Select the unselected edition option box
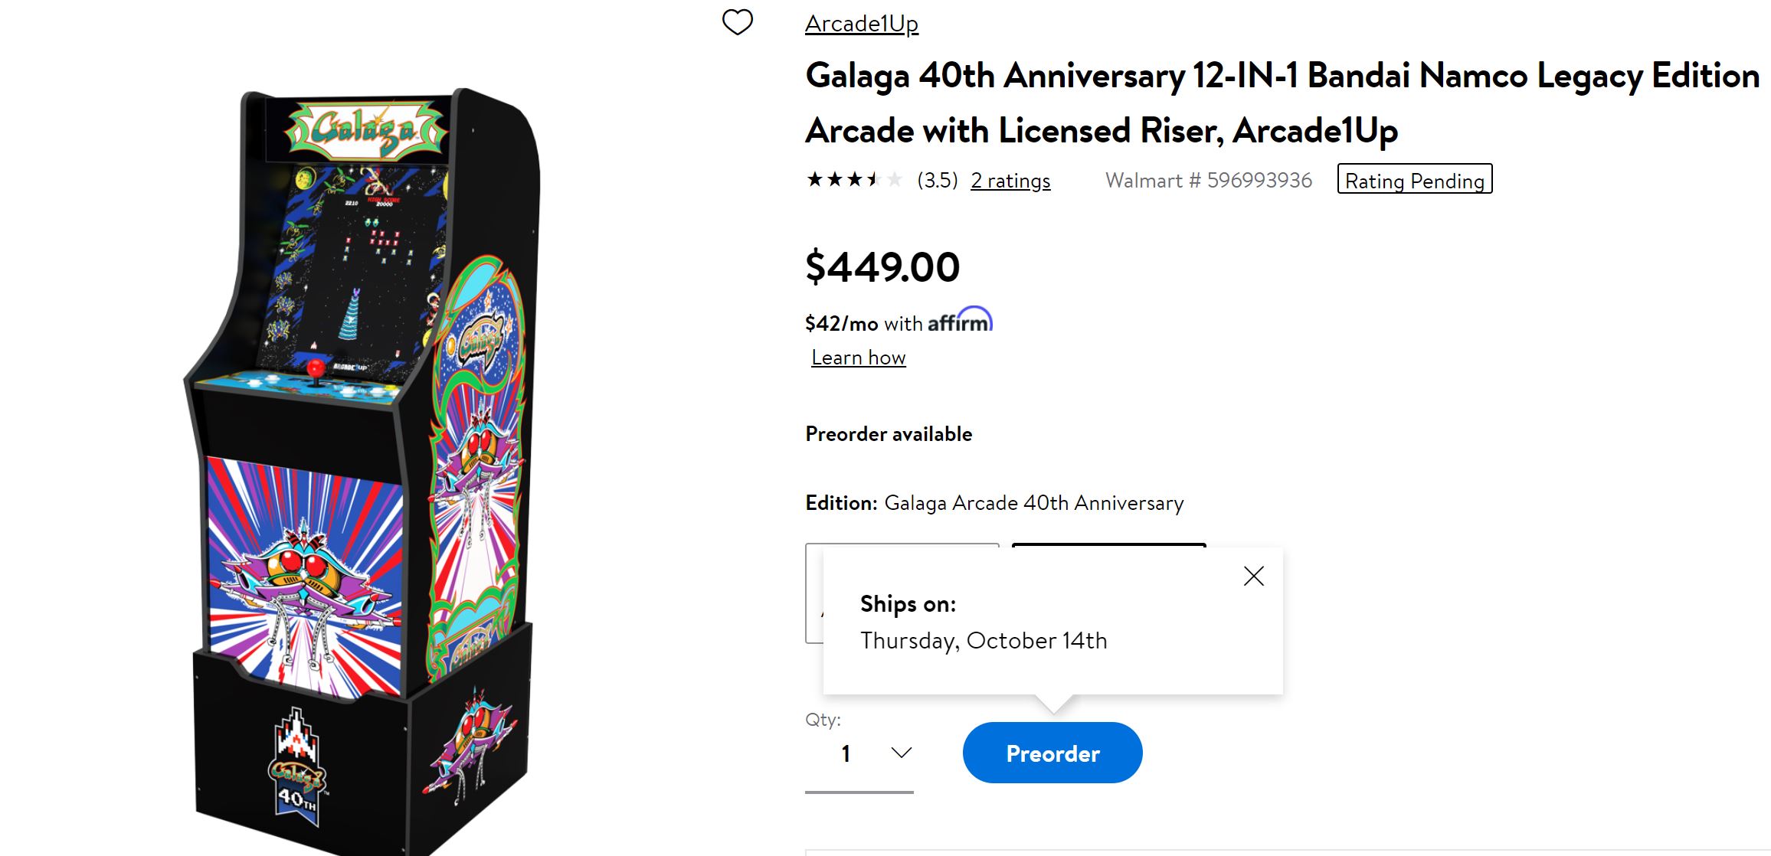 coord(813,593)
